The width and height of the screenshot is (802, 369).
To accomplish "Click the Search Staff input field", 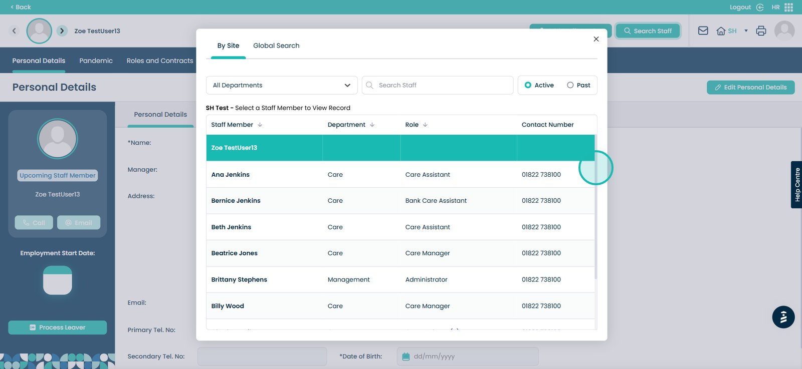I will 443,85.
